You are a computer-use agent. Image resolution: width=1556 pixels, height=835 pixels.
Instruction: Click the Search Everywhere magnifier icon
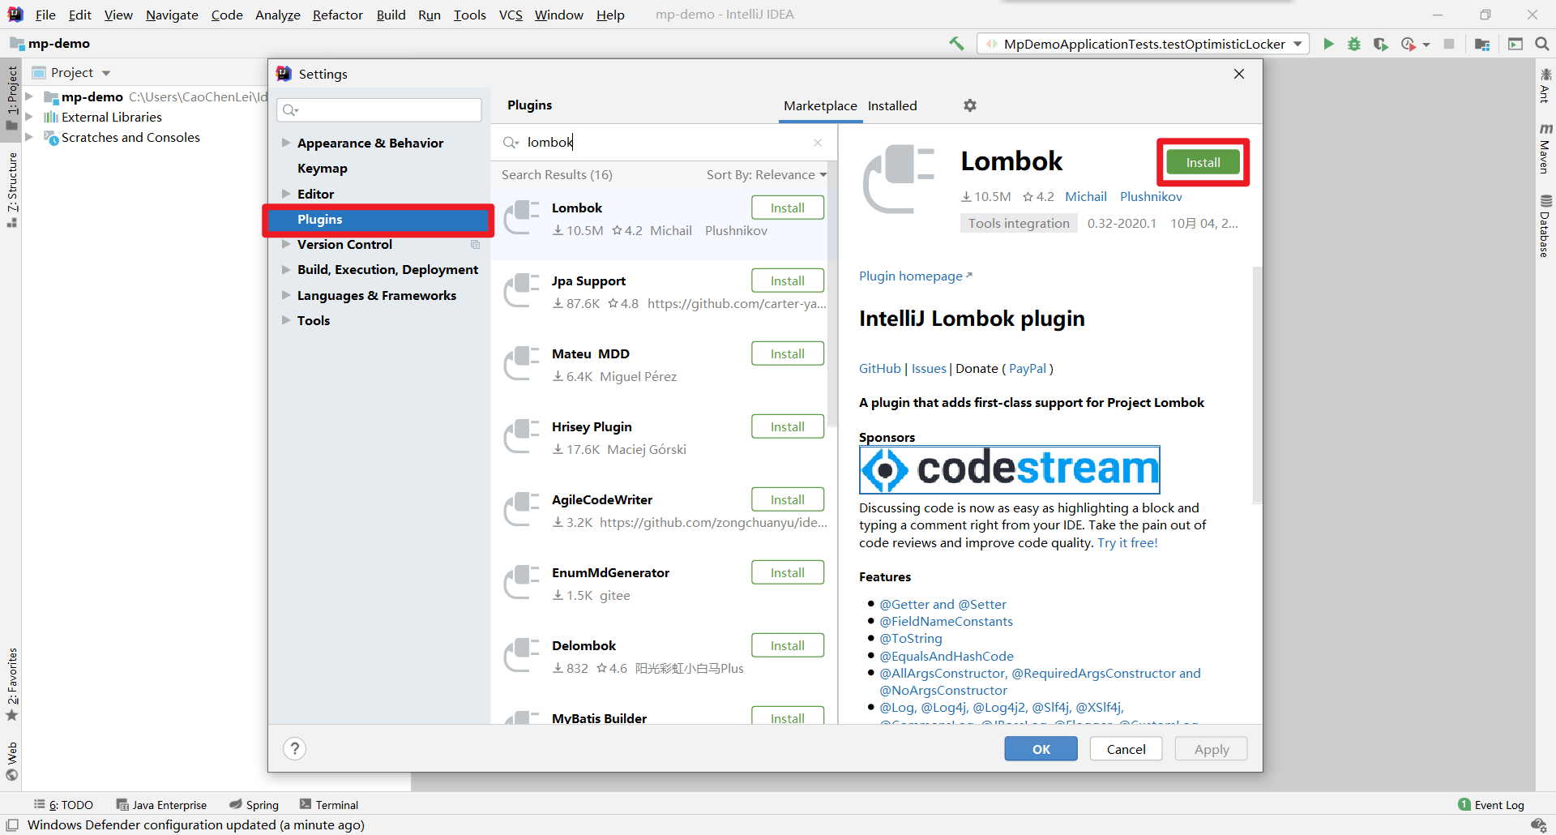1541,44
